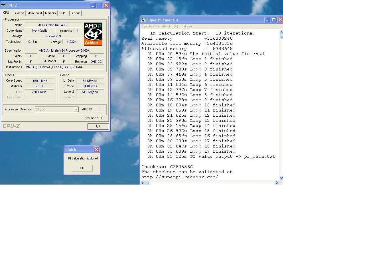
Task: Switch to the Cache tab in CPU-Z
Action: (20, 13)
